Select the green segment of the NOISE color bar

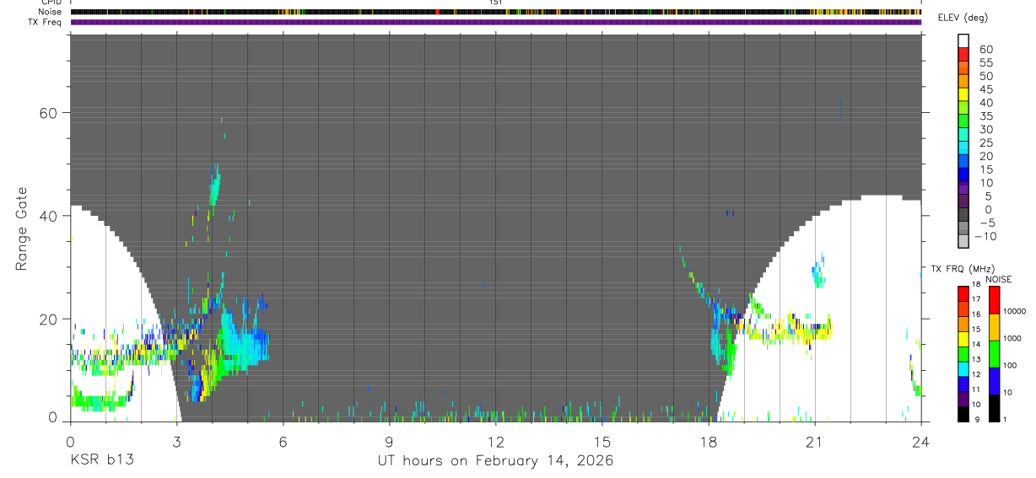[994, 353]
